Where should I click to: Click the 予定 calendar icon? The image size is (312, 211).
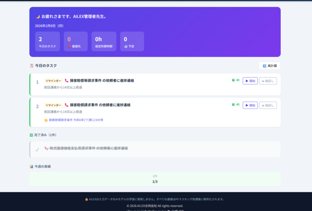tap(126, 47)
